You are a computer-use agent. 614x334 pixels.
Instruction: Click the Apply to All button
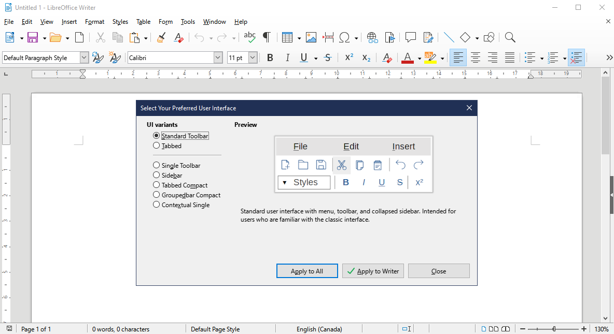click(x=307, y=271)
